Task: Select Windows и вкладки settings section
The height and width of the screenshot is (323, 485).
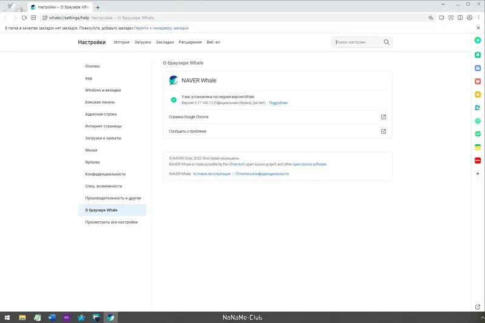Action: click(x=103, y=90)
